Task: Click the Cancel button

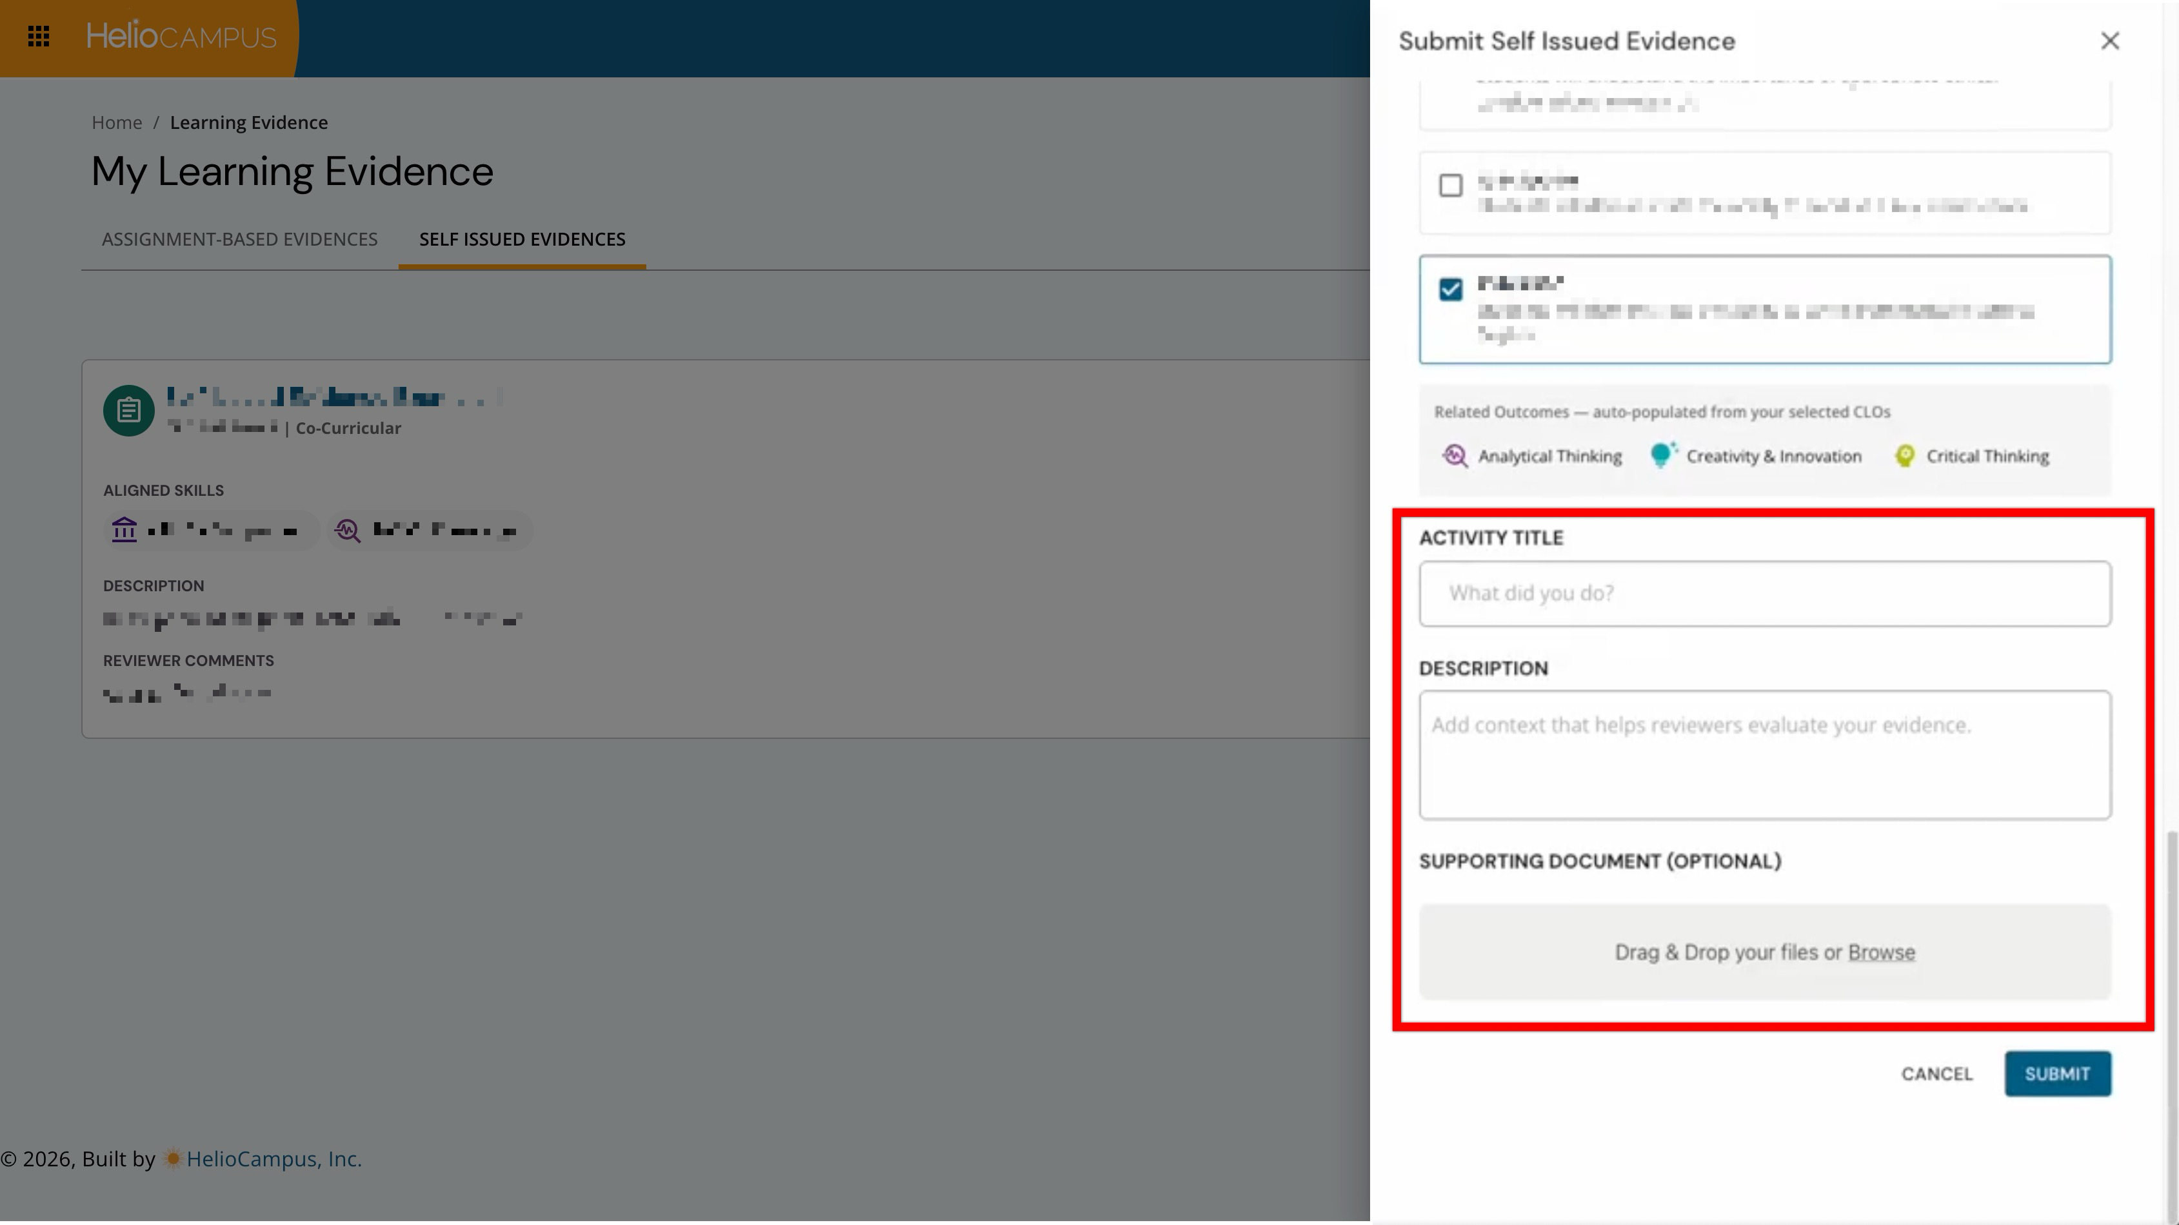Action: tap(1937, 1075)
